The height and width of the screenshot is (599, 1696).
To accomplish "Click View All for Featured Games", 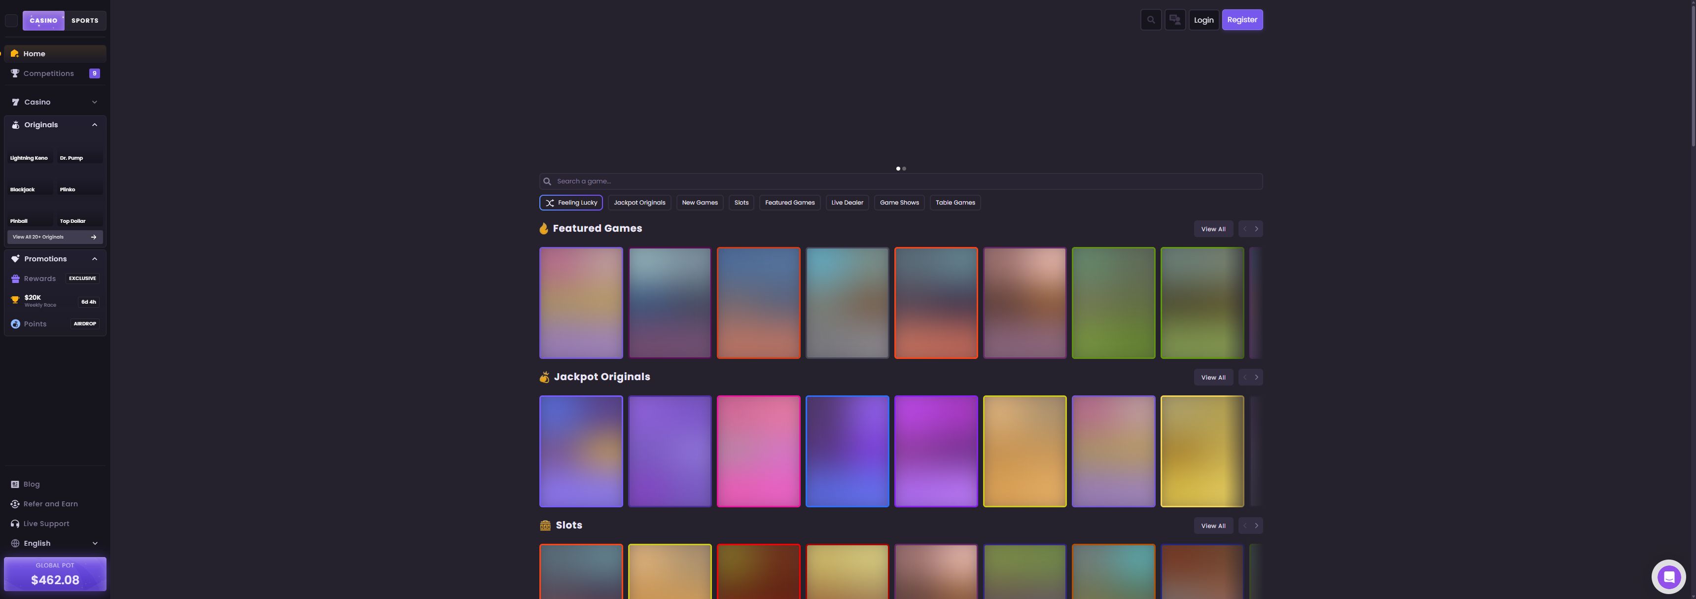I will [x=1213, y=229].
